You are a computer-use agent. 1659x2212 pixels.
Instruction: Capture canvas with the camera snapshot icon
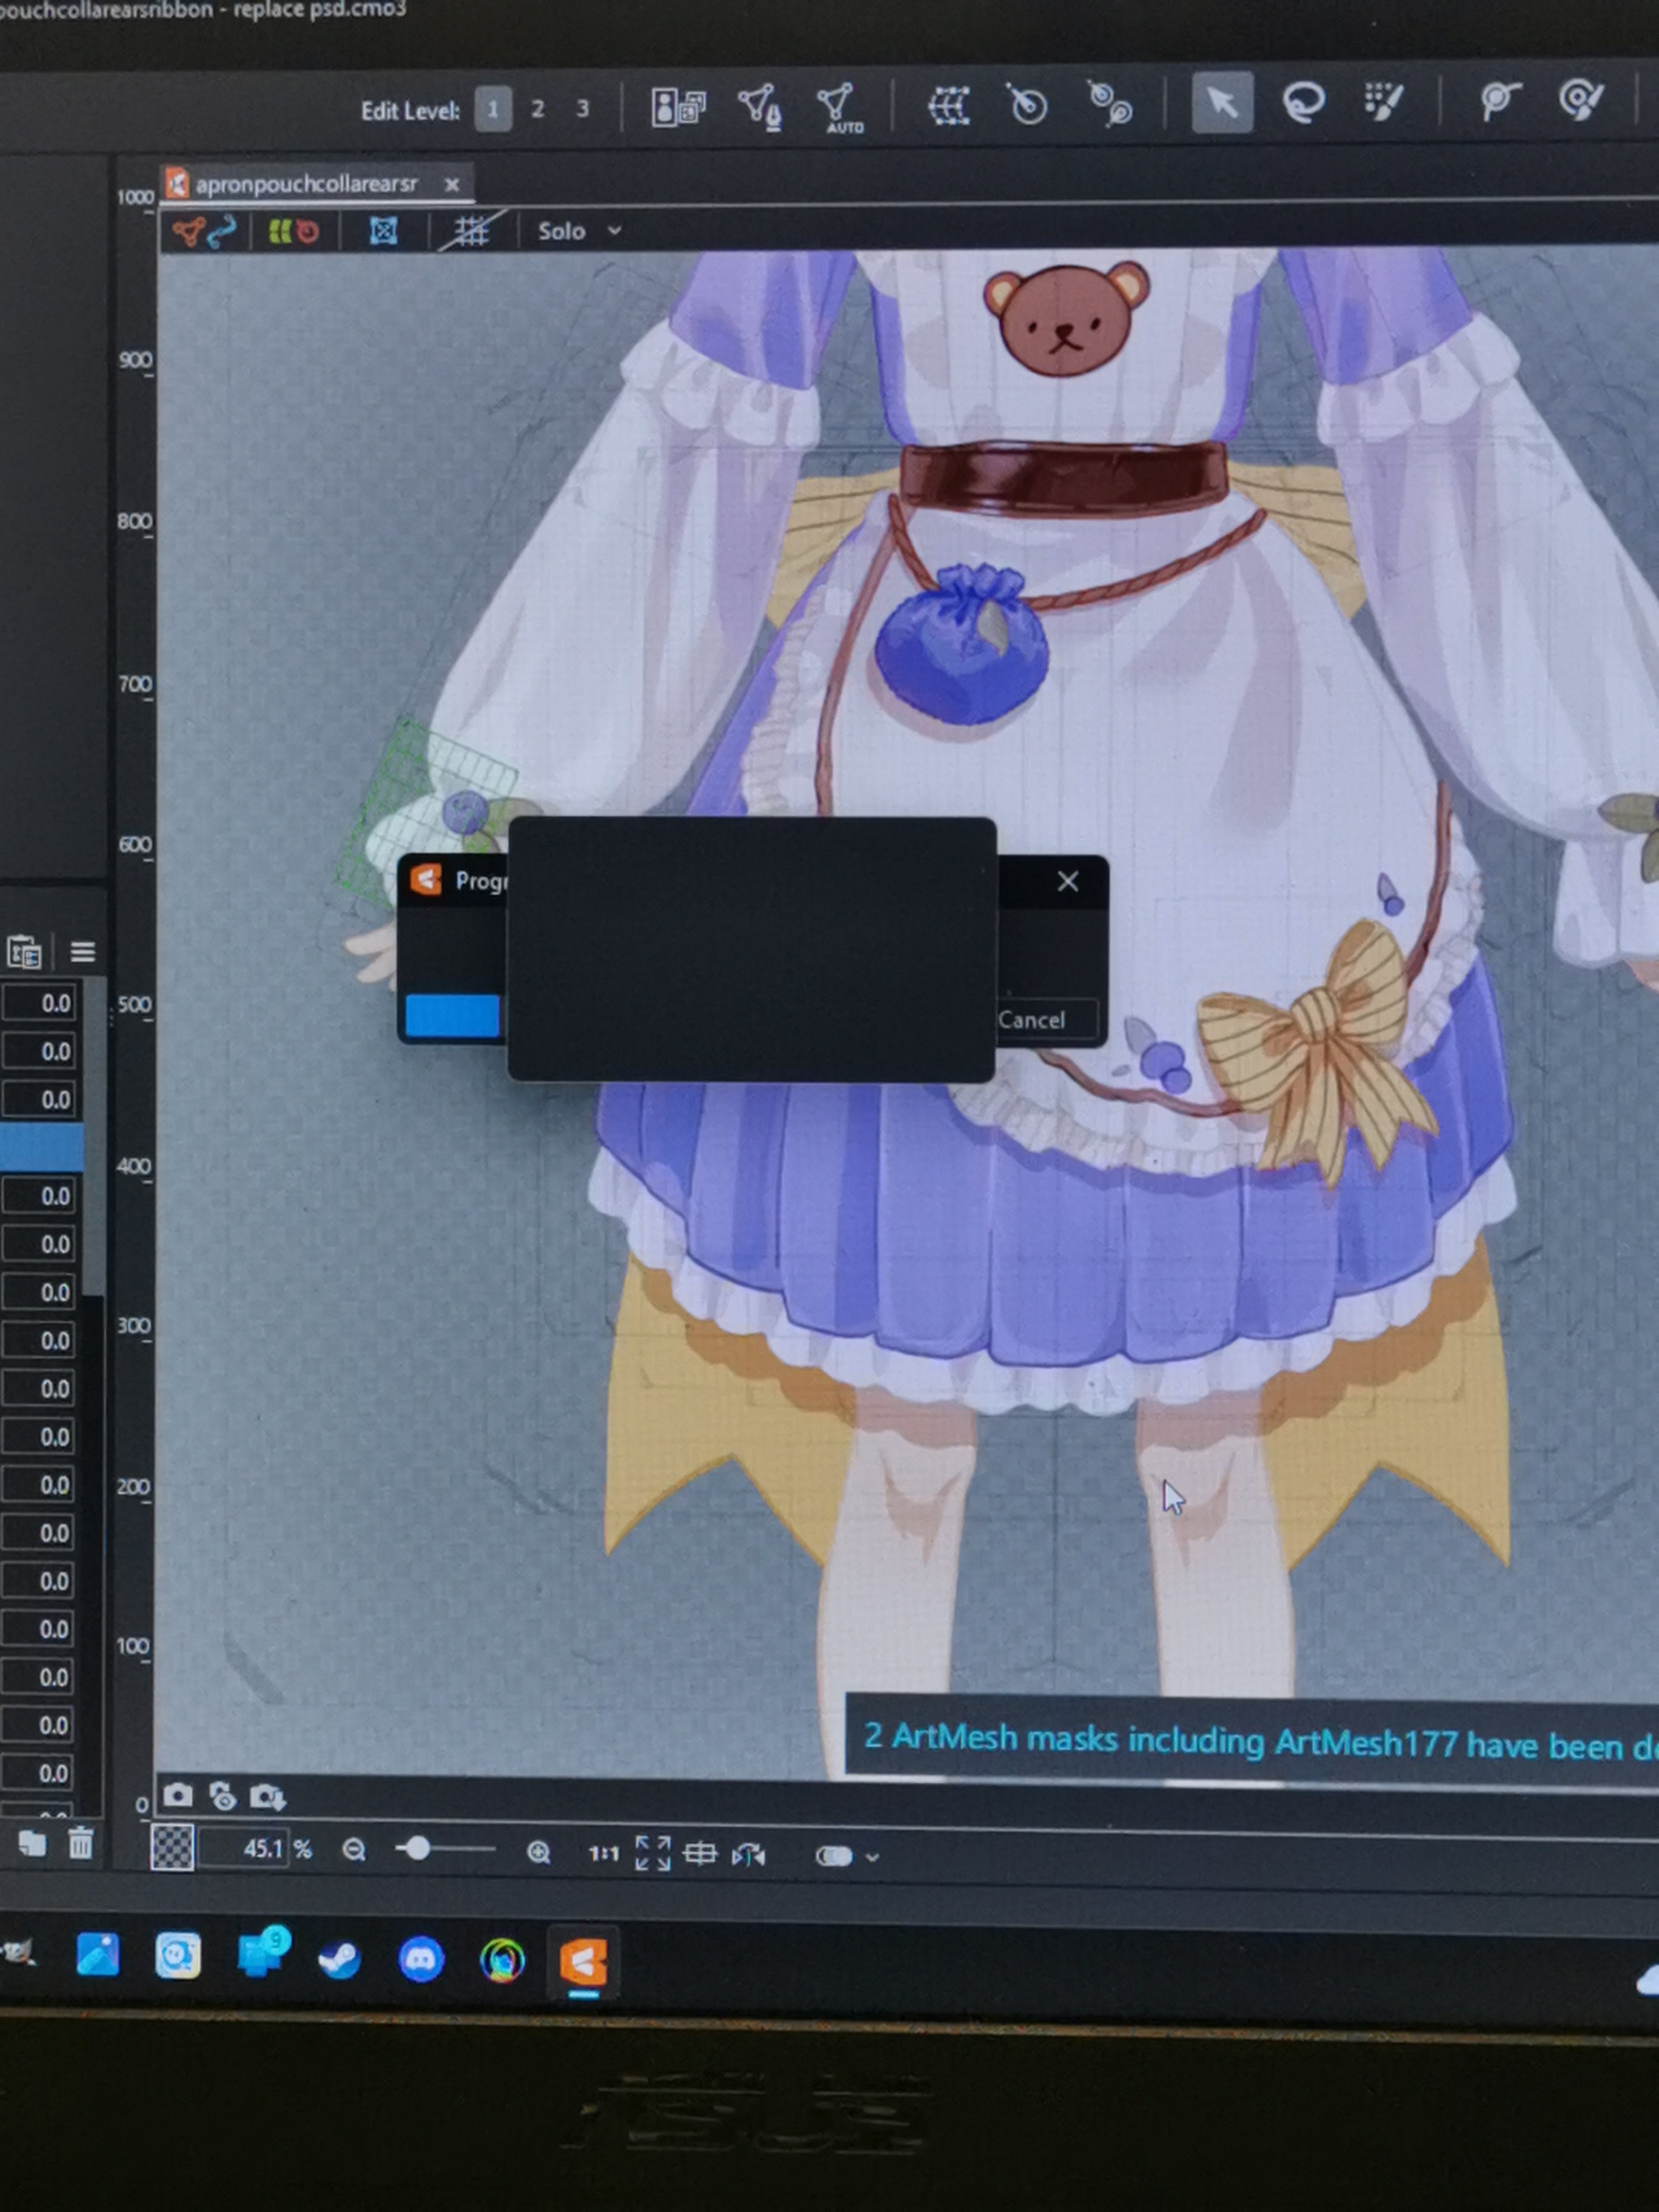click(x=178, y=1796)
